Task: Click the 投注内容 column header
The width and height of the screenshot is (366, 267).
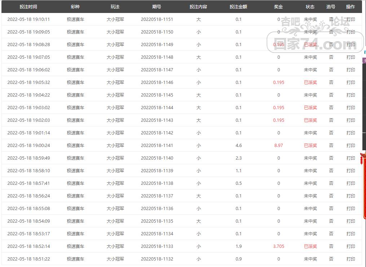Action: [x=198, y=7]
